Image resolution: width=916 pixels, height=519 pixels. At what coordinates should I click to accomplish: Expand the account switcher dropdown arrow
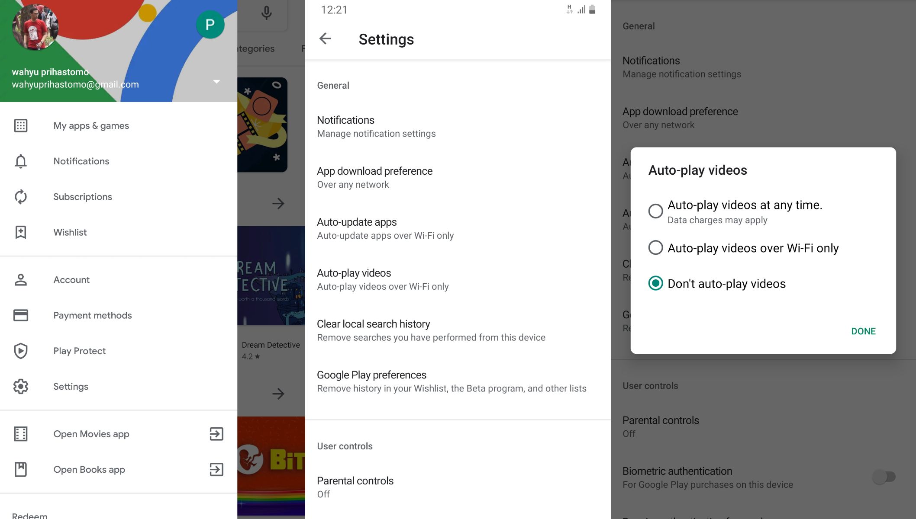point(216,82)
